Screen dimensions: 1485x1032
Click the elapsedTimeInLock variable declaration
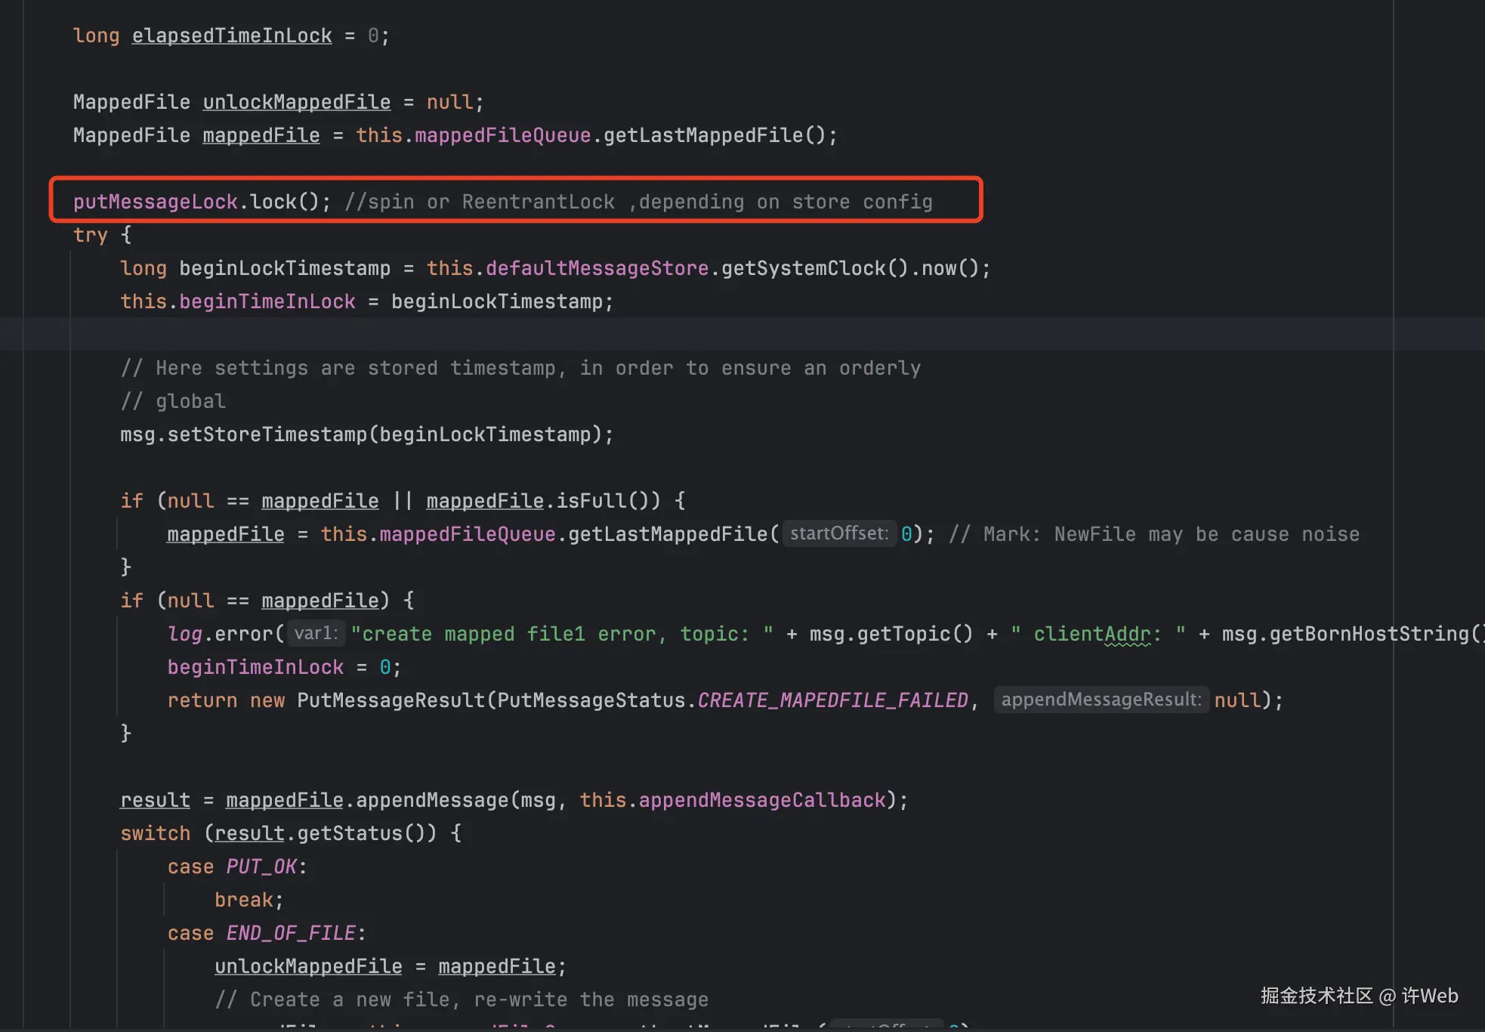(232, 36)
